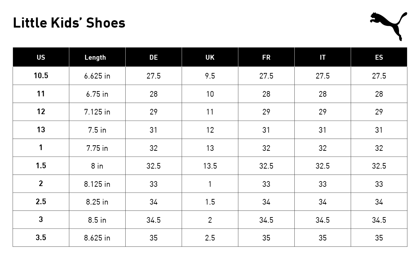The width and height of the screenshot is (420, 259).
Task: Click US size 12 row label
Action: 41,112
